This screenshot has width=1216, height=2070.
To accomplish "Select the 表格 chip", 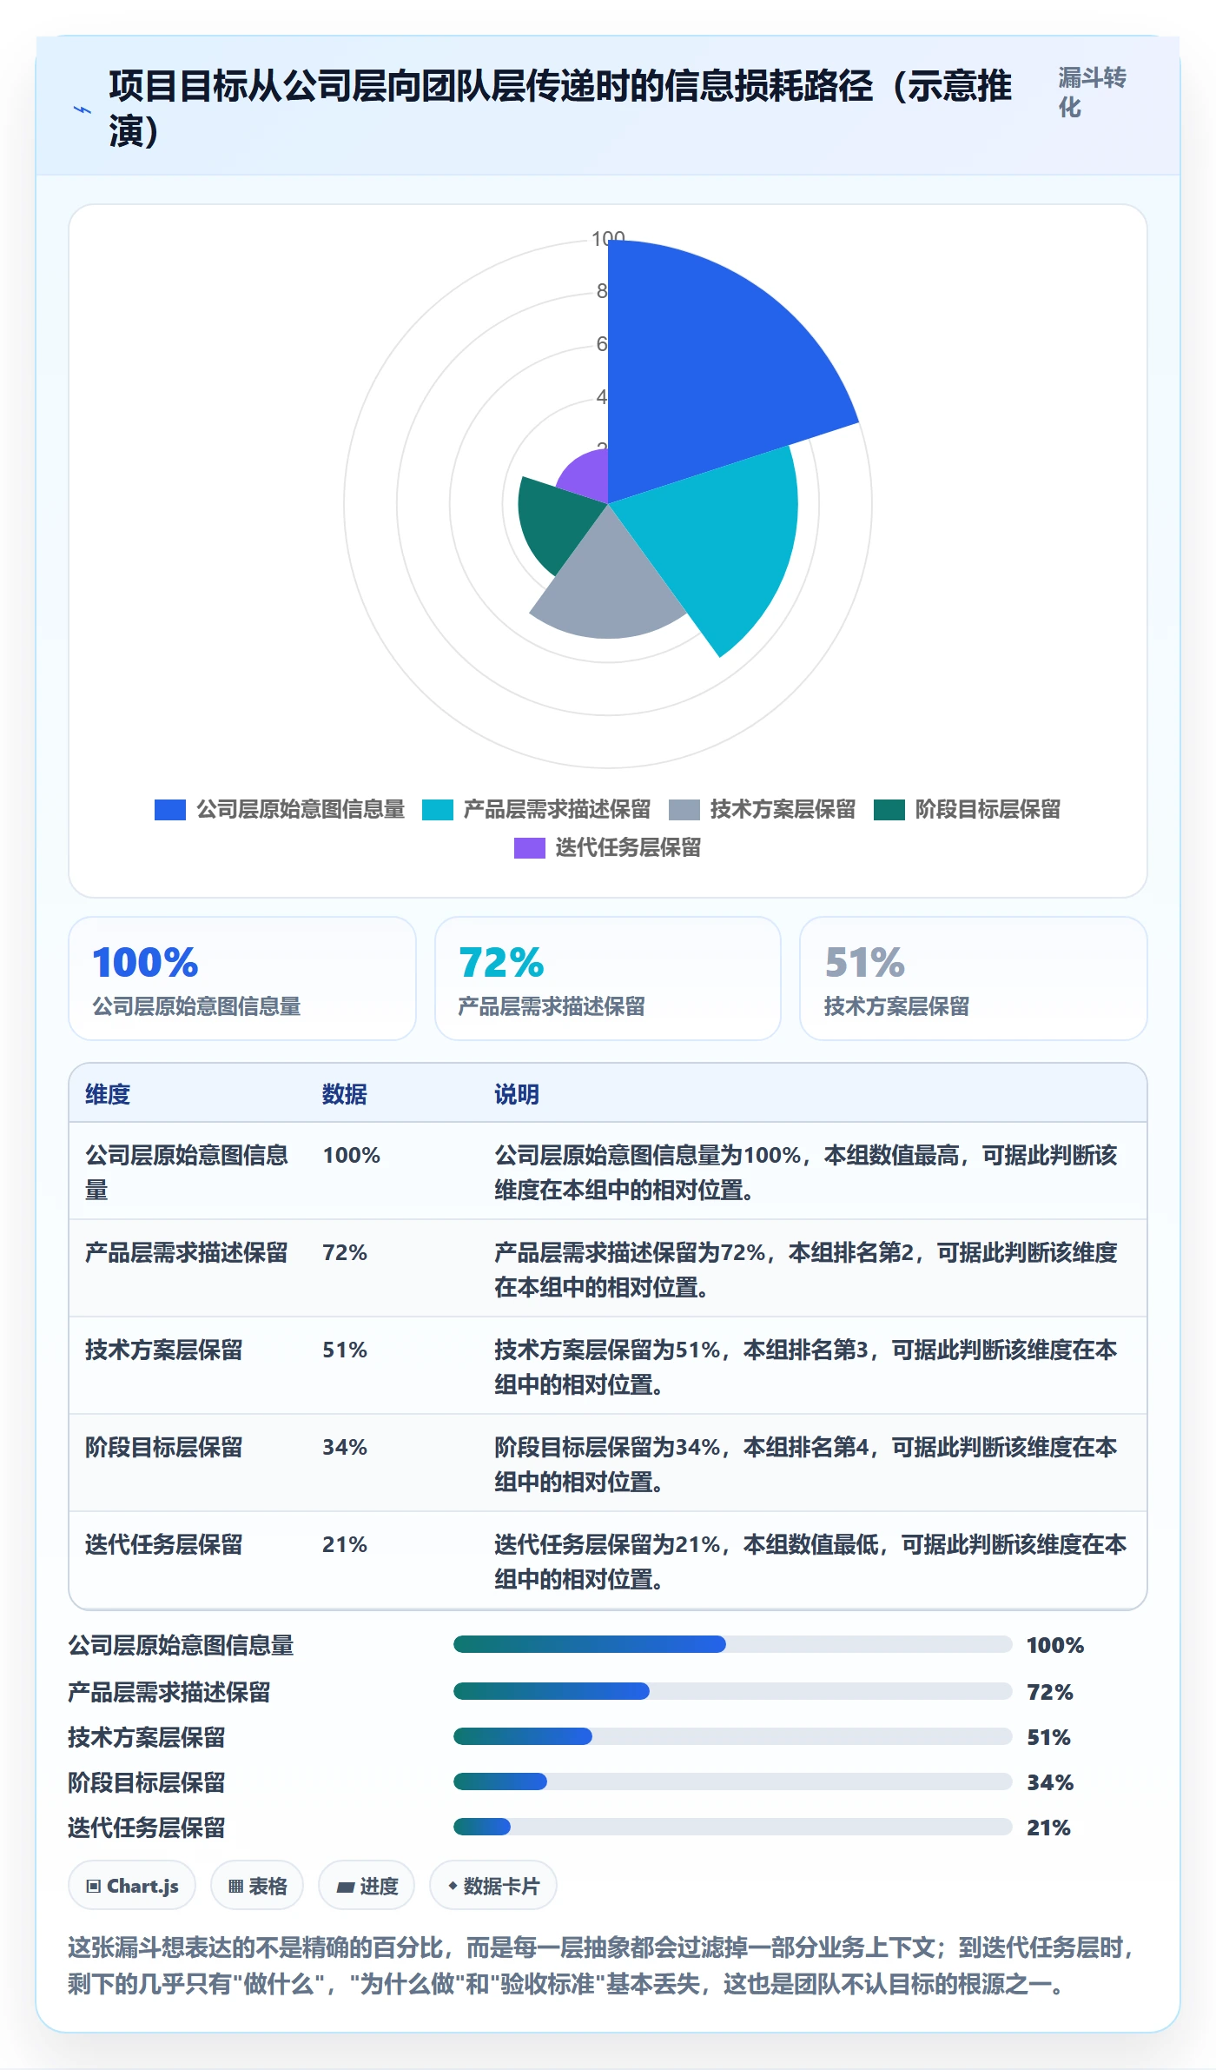I will tap(257, 1886).
